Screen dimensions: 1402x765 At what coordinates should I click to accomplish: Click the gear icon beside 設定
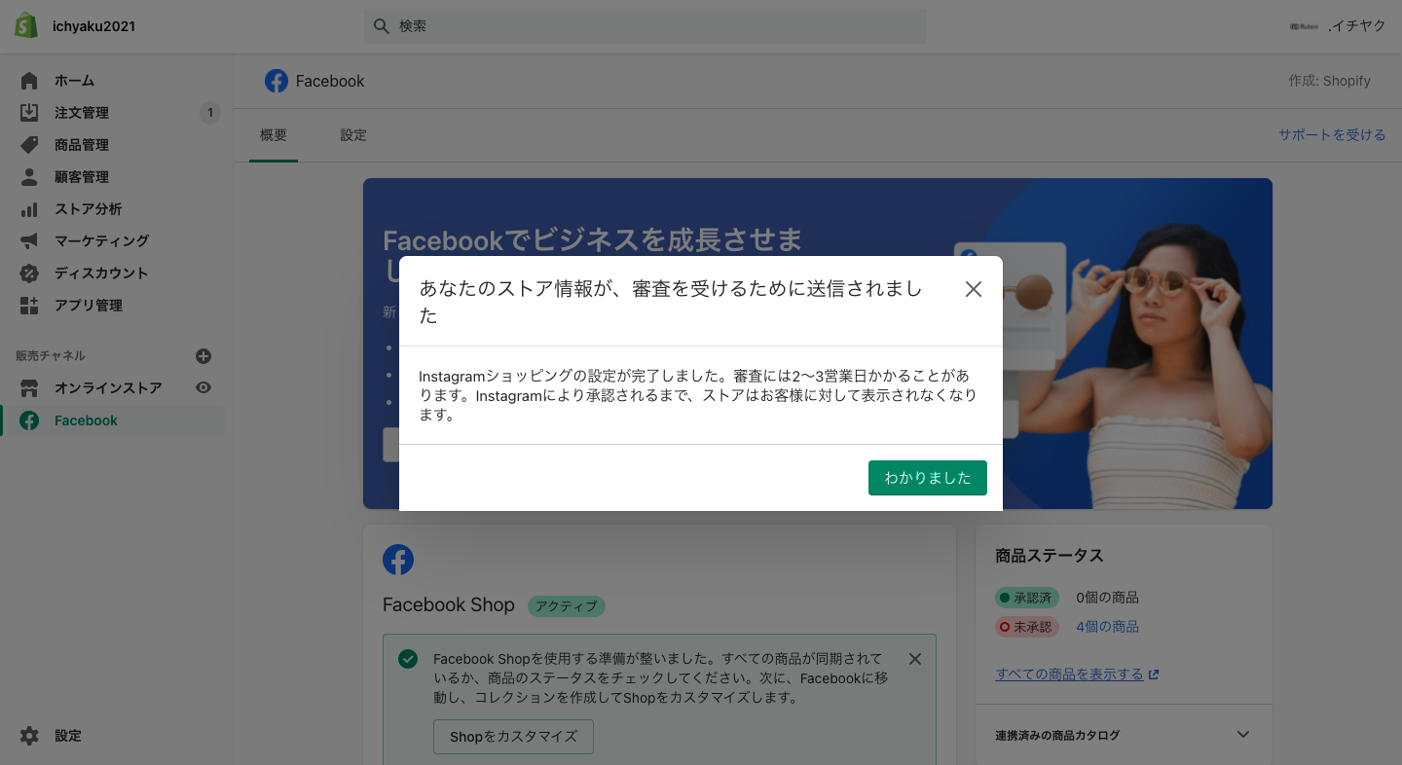tap(29, 736)
